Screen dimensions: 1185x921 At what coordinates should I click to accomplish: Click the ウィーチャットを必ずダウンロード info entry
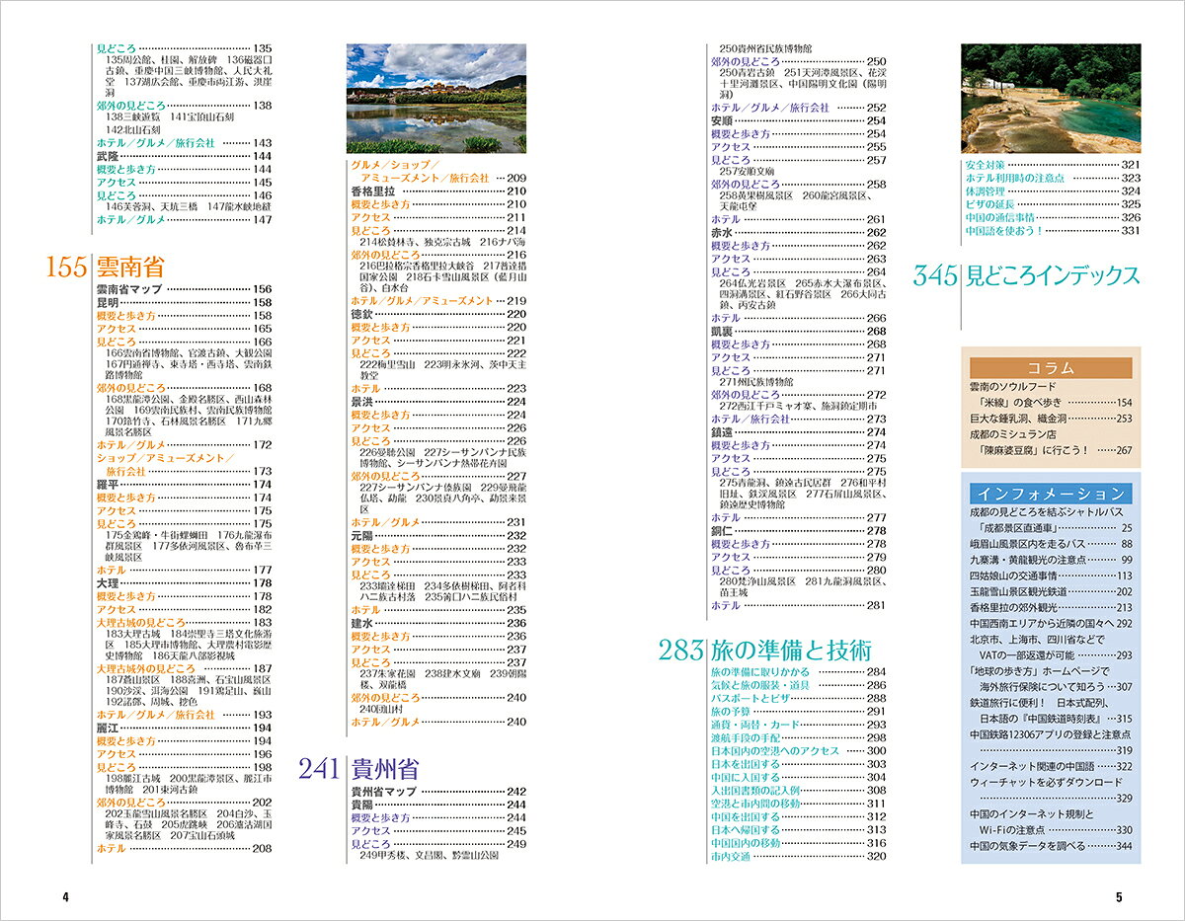coord(1051,790)
